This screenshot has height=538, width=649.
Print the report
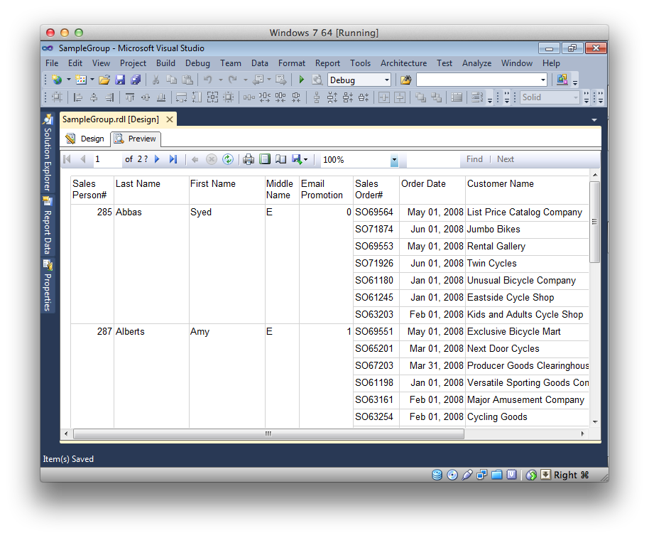coord(249,159)
